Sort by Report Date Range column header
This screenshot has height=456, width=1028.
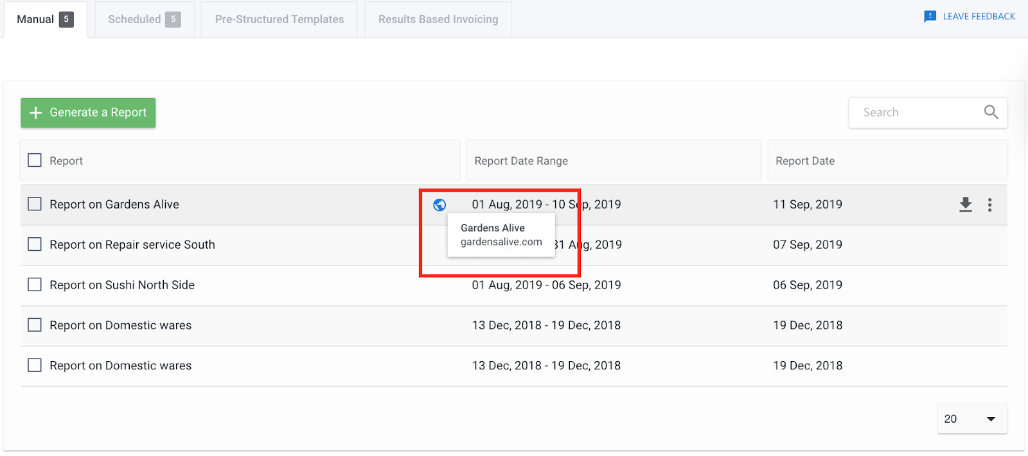pos(521,161)
